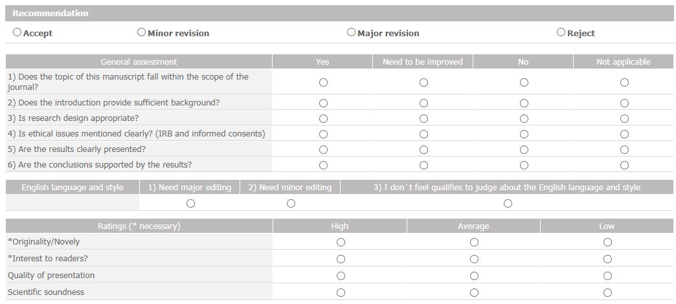This screenshot has height=304, width=676.
Task: Select the Accept recommendation
Action: click(x=17, y=32)
